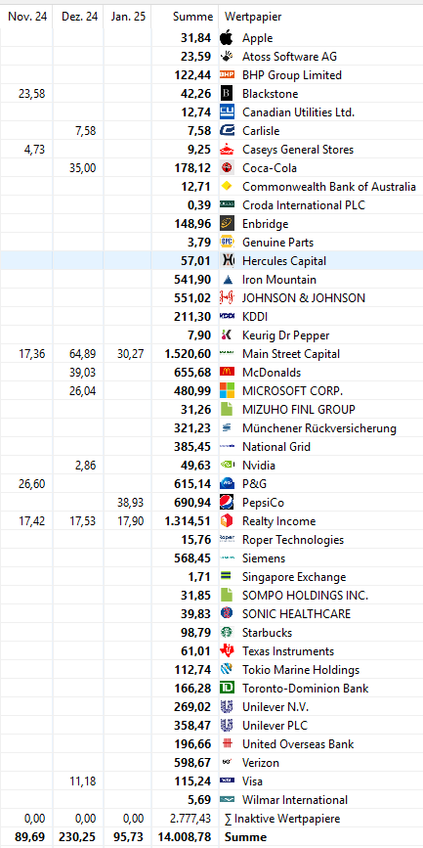Click the Realty Income logo icon
The height and width of the screenshot is (848, 423).
tap(227, 521)
